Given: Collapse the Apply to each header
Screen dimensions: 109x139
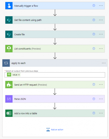Looking at the screenshot, I should tap(55, 63).
